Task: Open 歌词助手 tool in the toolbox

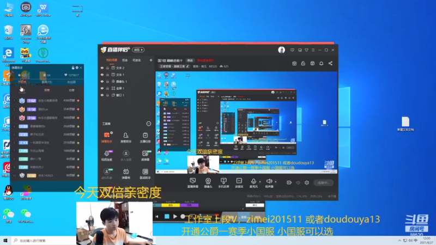Action: pyautogui.click(x=145, y=174)
